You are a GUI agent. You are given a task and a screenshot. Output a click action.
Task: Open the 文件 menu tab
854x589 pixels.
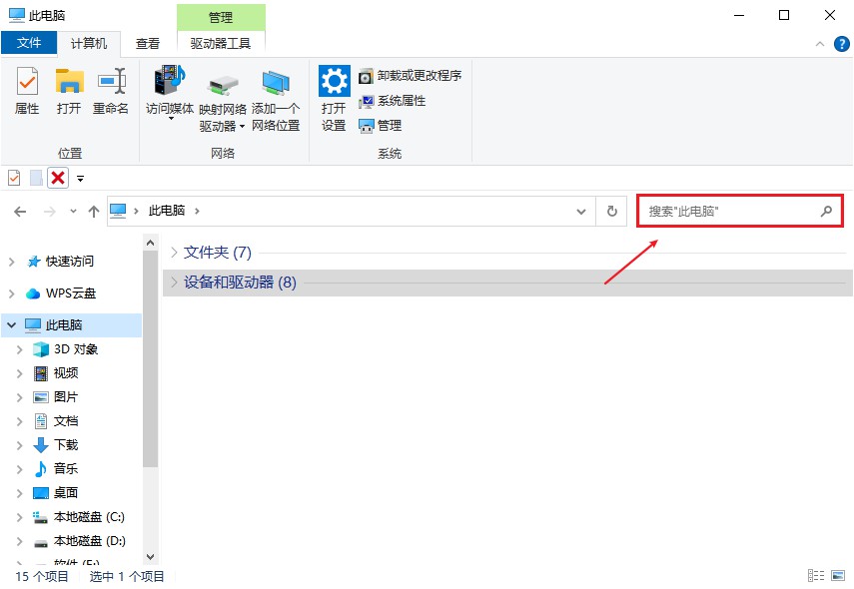[x=29, y=43]
